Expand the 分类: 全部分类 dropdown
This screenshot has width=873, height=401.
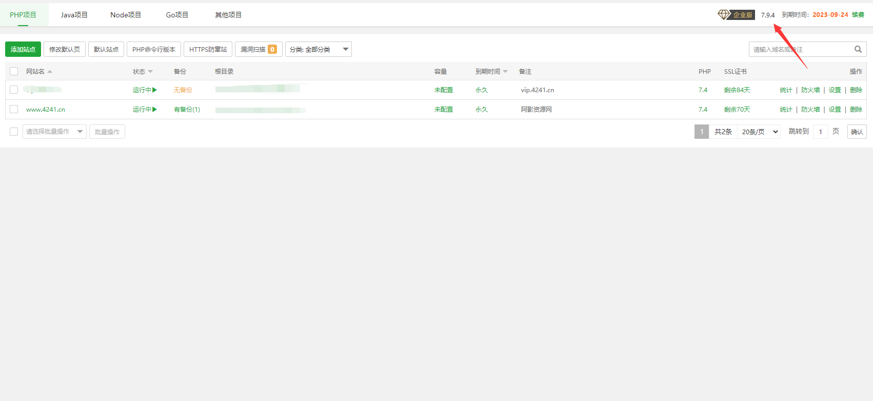318,49
